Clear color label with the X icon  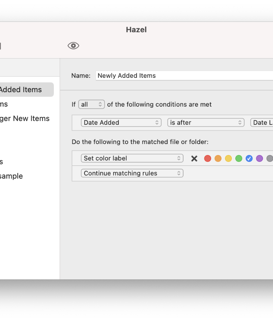click(194, 158)
